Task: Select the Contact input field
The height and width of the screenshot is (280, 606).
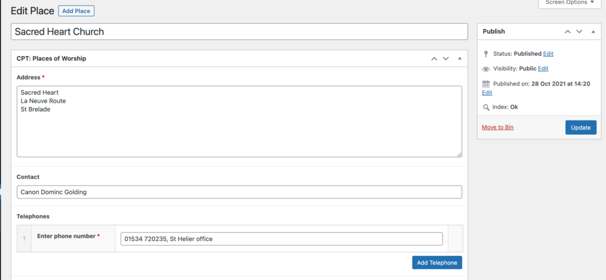Action: [239, 192]
